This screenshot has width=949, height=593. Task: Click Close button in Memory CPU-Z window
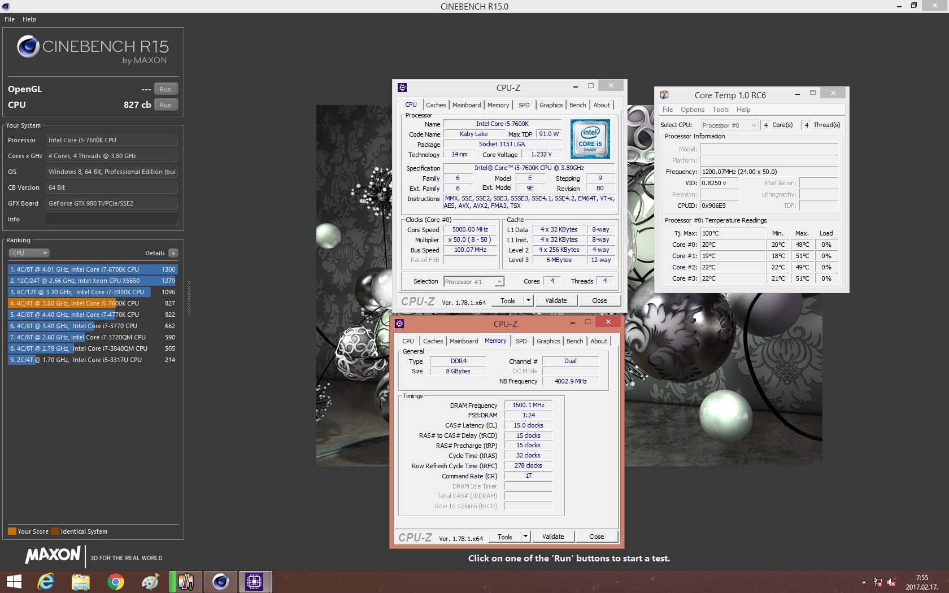(597, 537)
